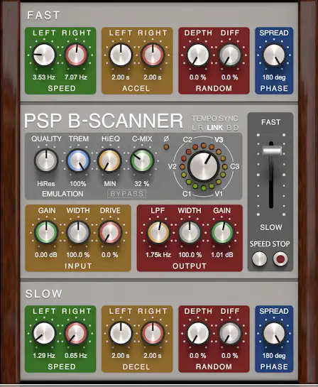
Task: Toggle the BYPASS button
Action: [x=126, y=194]
